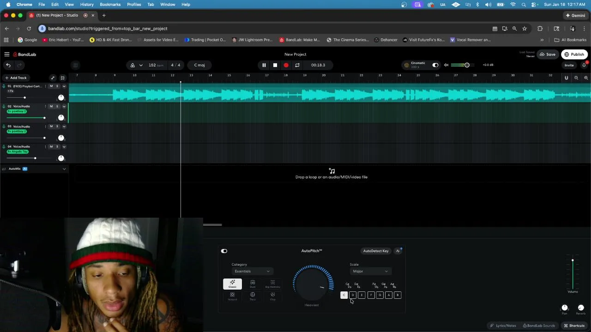591x332 pixels.
Task: Open the BandLab Sounds panel
Action: [539, 326]
